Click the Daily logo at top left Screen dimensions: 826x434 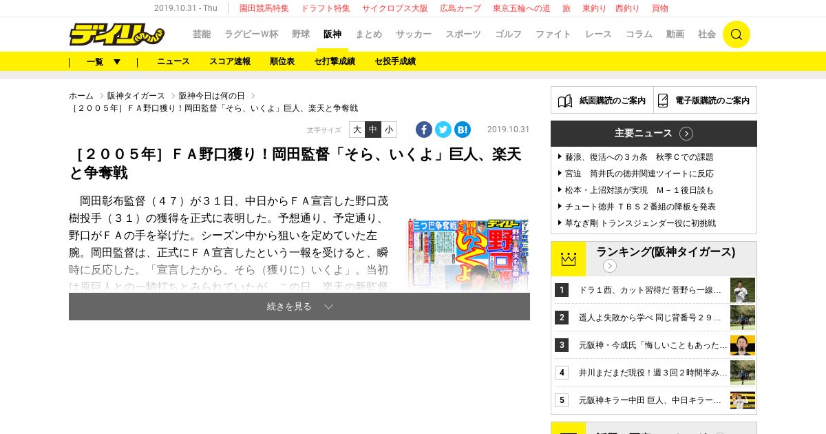(116, 34)
